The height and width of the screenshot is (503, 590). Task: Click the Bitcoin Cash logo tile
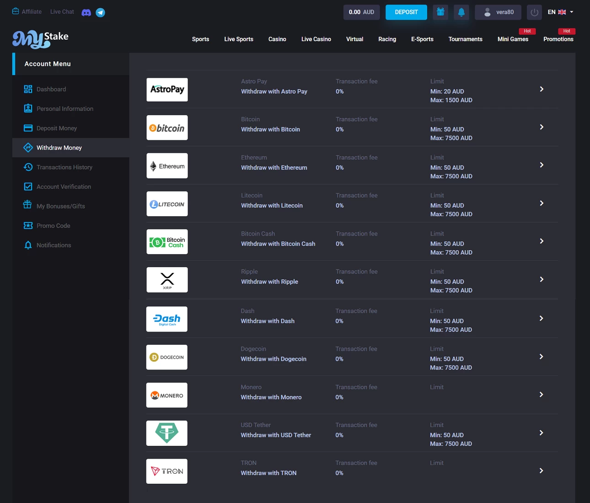[167, 241]
